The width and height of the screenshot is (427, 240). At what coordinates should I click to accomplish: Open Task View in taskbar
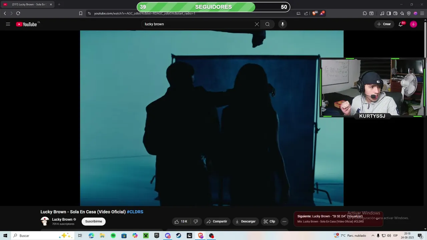point(80,236)
